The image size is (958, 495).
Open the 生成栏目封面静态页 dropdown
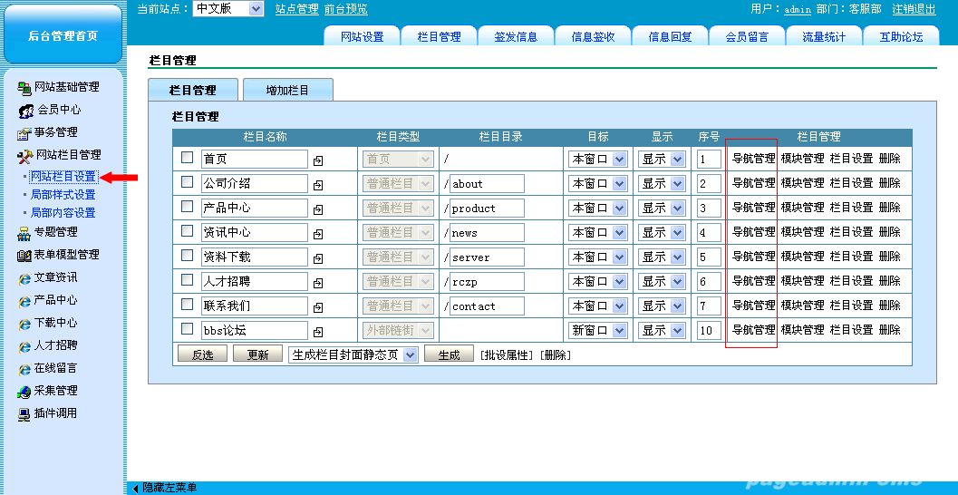pos(410,354)
